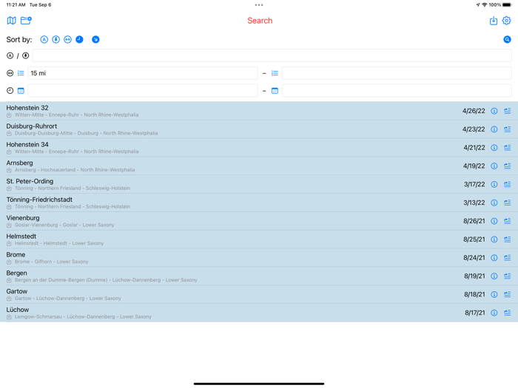Image resolution: width=518 pixels, height=388 pixels.
Task: Open details list for Hohenstein 34
Action: 508,148
